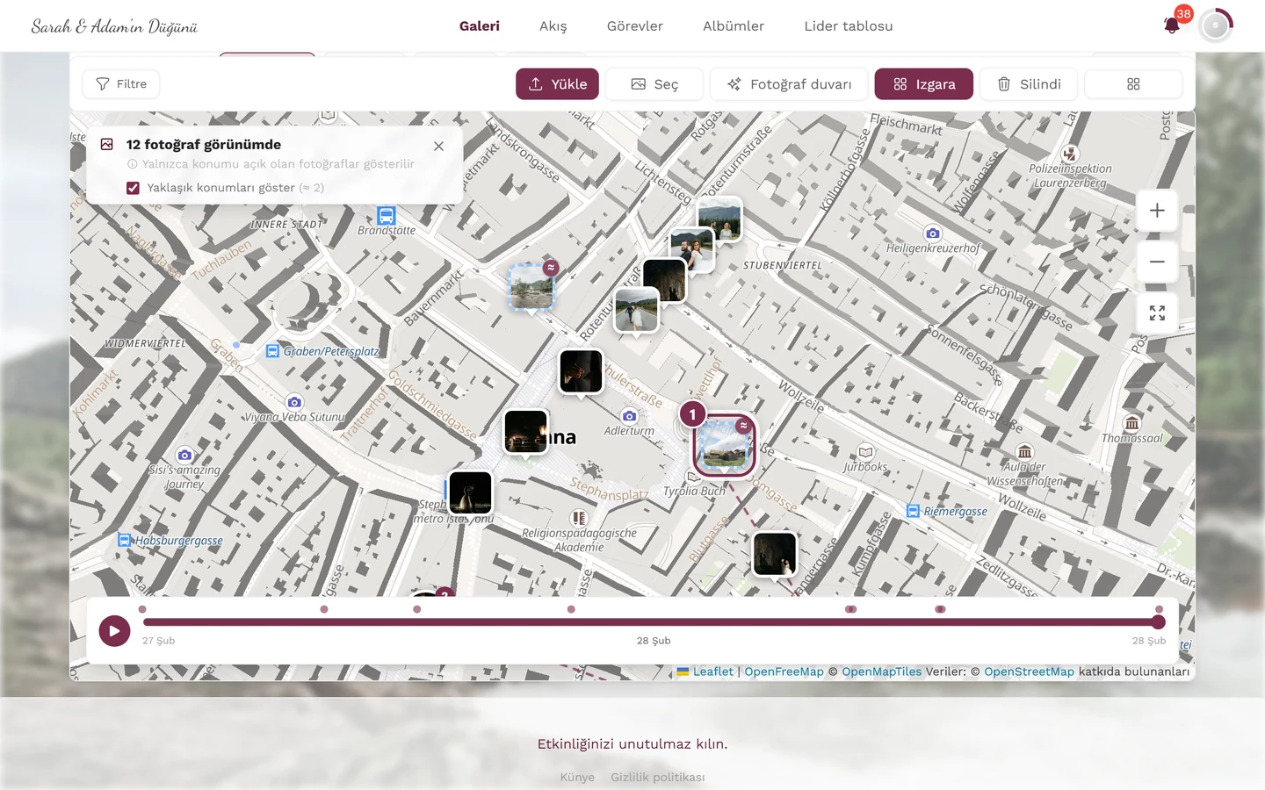This screenshot has height=790, width=1265.
Task: Click the Graben/Petersplatz transit stop icon
Action: (272, 351)
